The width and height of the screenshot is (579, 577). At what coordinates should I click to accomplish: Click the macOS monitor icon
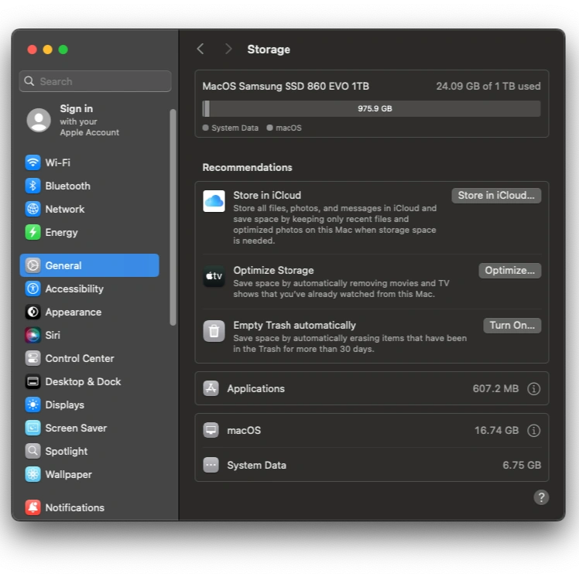tap(211, 431)
